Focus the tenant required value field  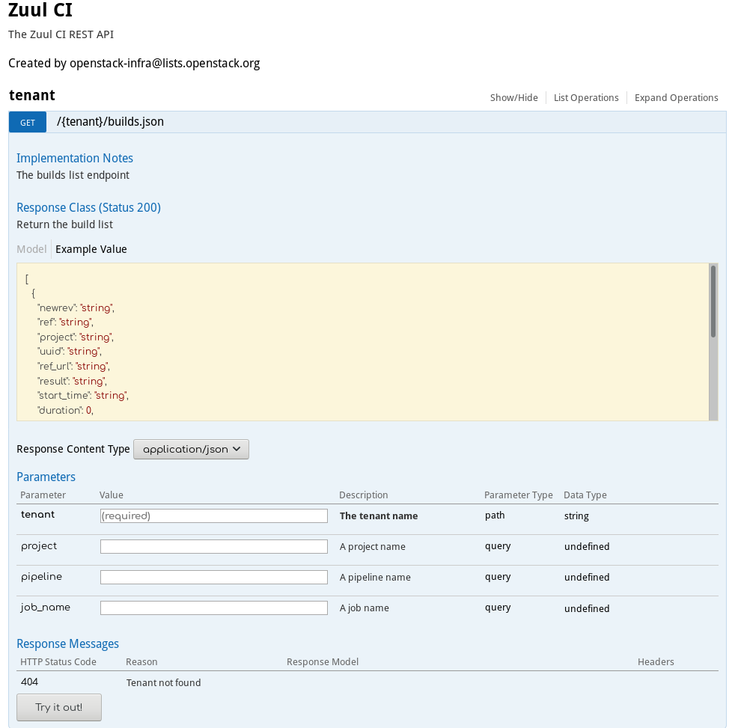coord(214,516)
